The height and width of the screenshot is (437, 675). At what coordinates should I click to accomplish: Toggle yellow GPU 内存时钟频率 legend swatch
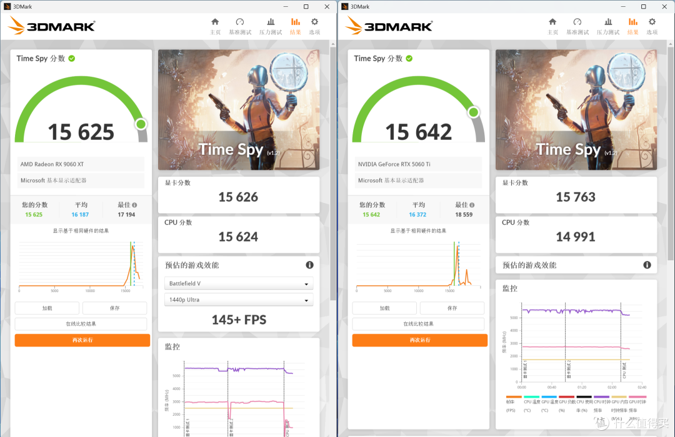tap(619, 397)
